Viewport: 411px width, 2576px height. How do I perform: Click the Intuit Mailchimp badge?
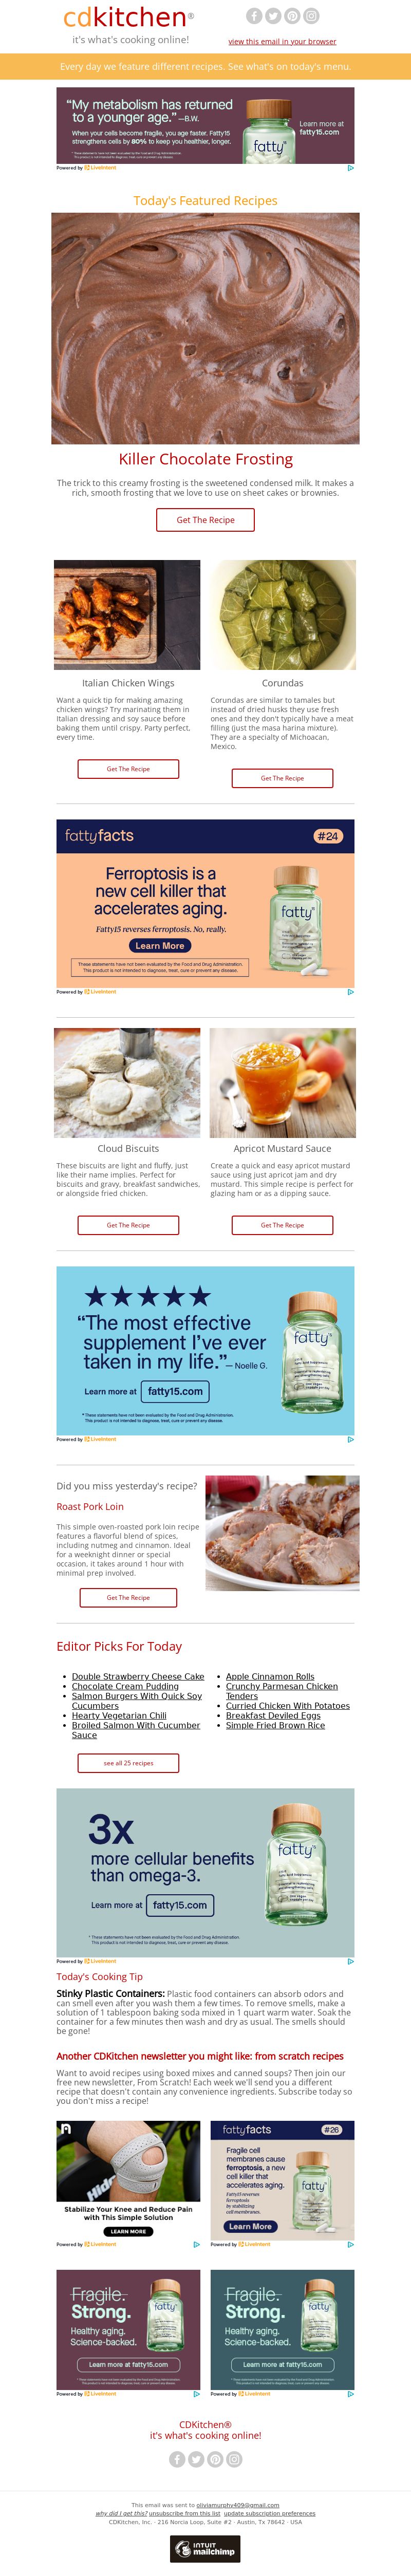(x=205, y=2549)
